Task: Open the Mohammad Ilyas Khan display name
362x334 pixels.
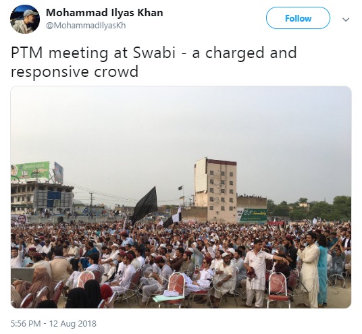Action: (105, 13)
